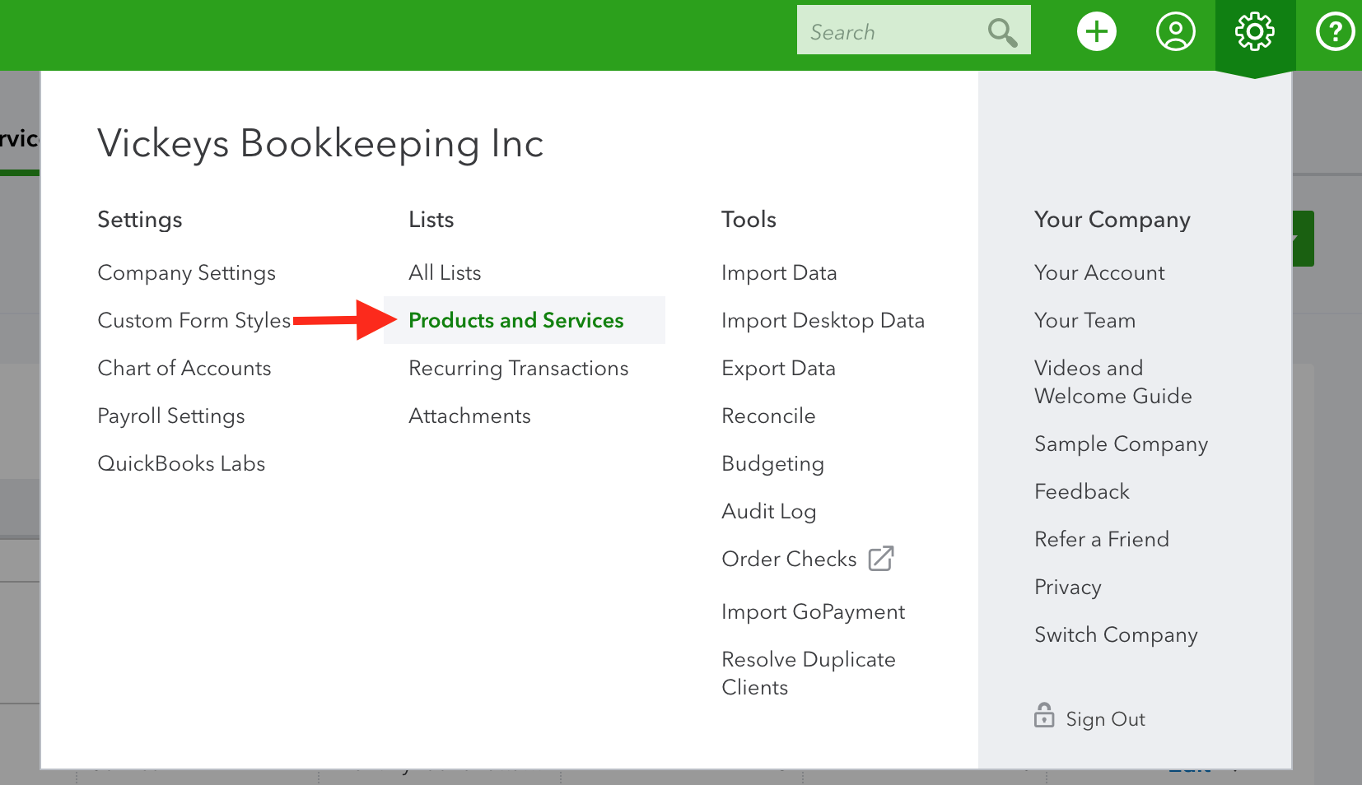Select All Lists
The height and width of the screenshot is (785, 1362).
[445, 272]
